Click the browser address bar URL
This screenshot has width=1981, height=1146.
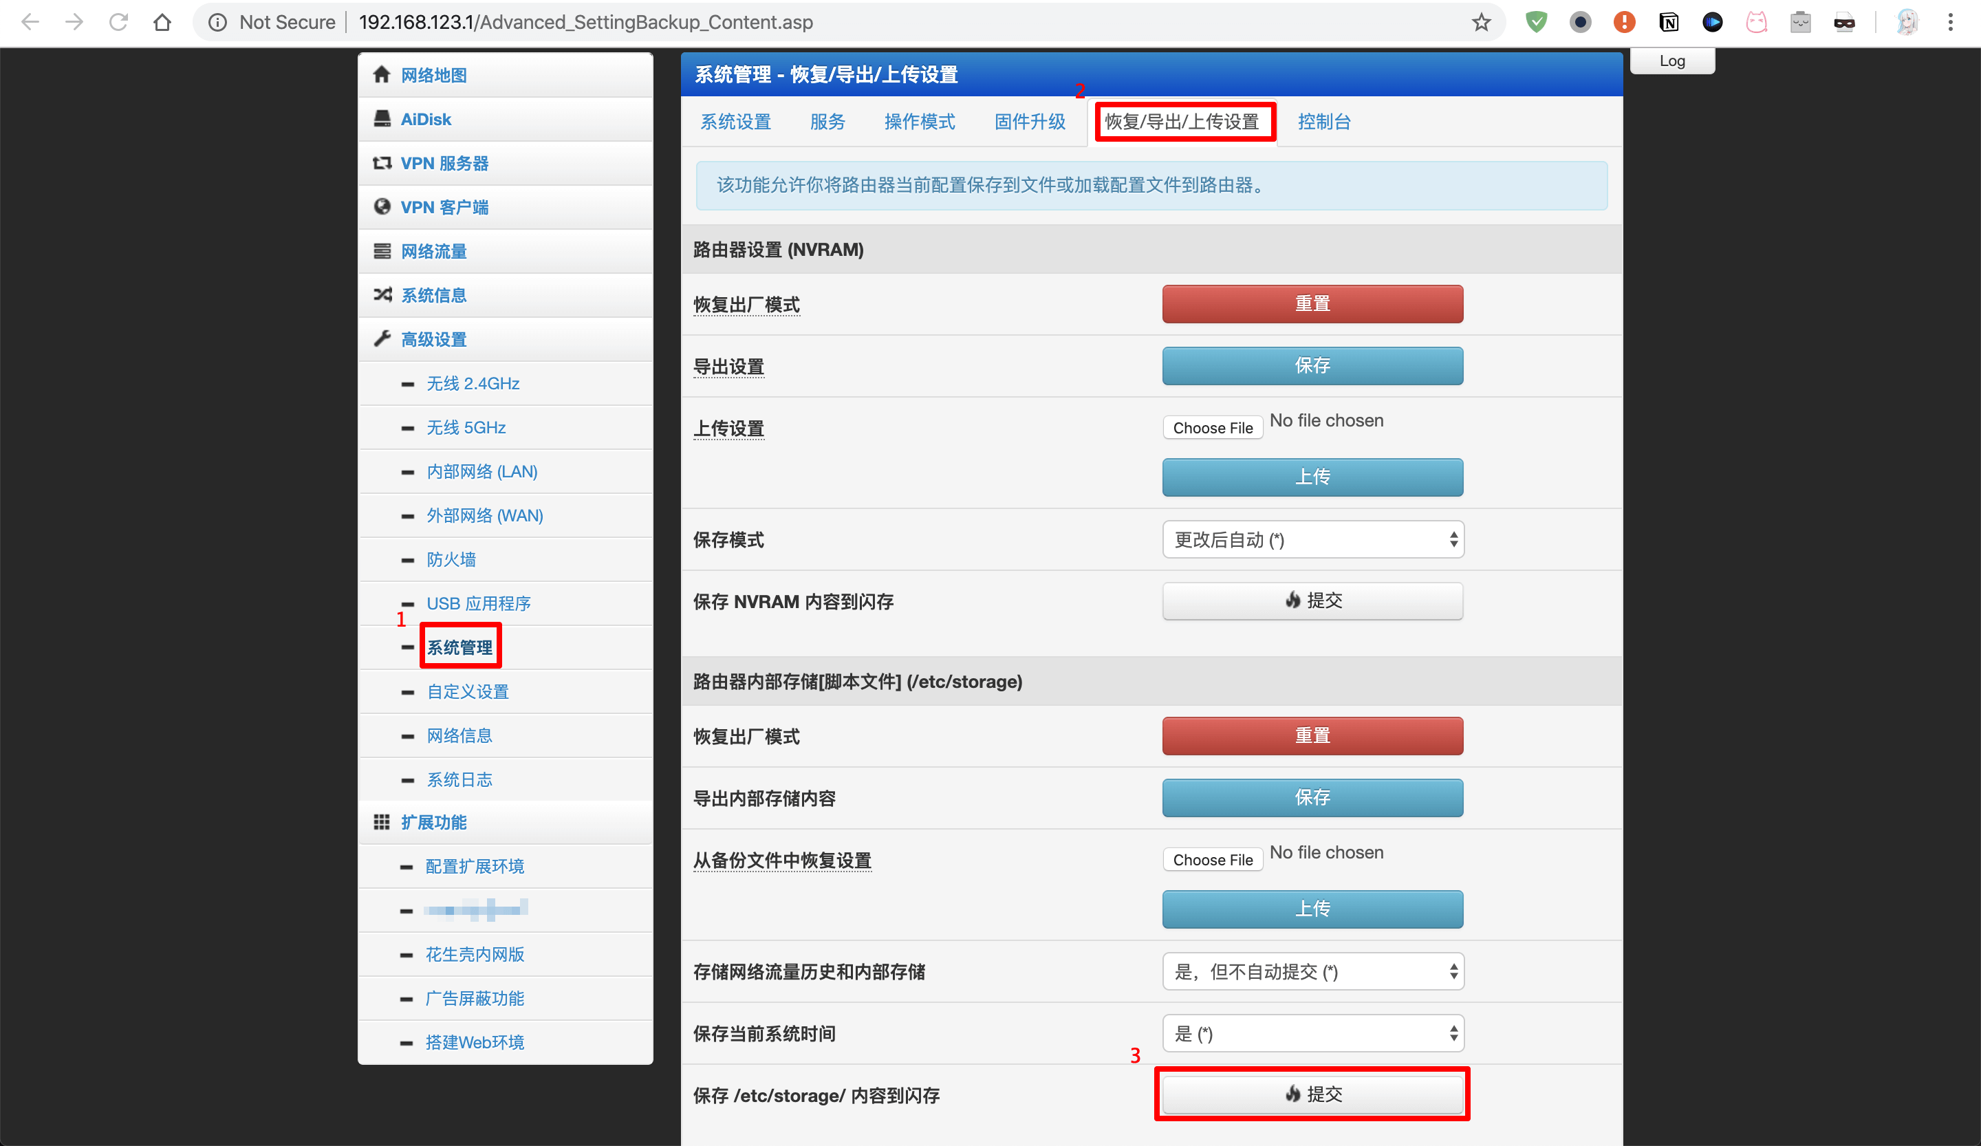click(x=585, y=22)
